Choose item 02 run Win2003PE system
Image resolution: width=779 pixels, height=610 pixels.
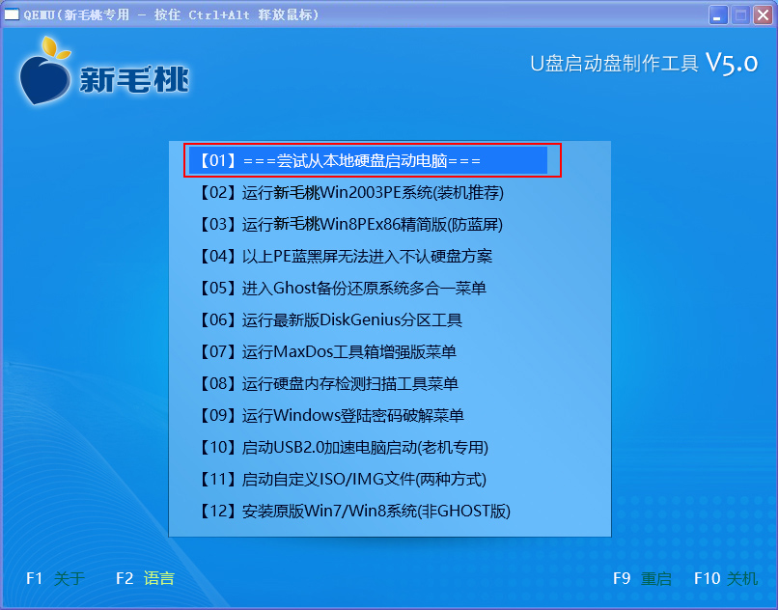351,192
